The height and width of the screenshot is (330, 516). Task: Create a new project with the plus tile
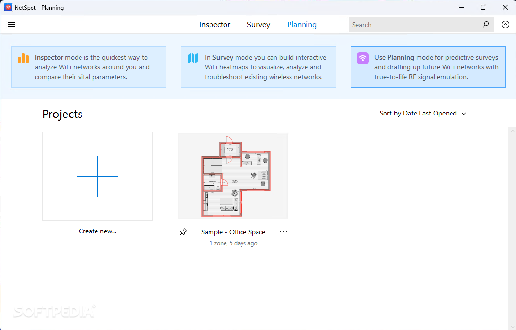click(x=97, y=176)
